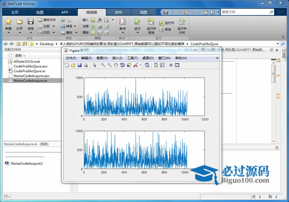
Task: Click the Save Figure disk icon
Action: point(80,65)
